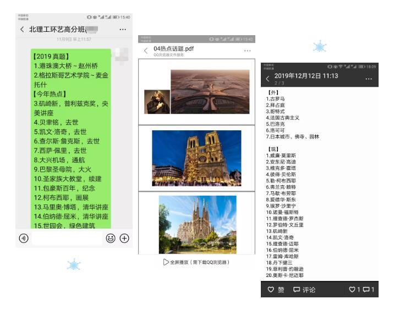Tap the back arrow in the chat header
Viewport: 405px width, 310px height.
[22, 29]
